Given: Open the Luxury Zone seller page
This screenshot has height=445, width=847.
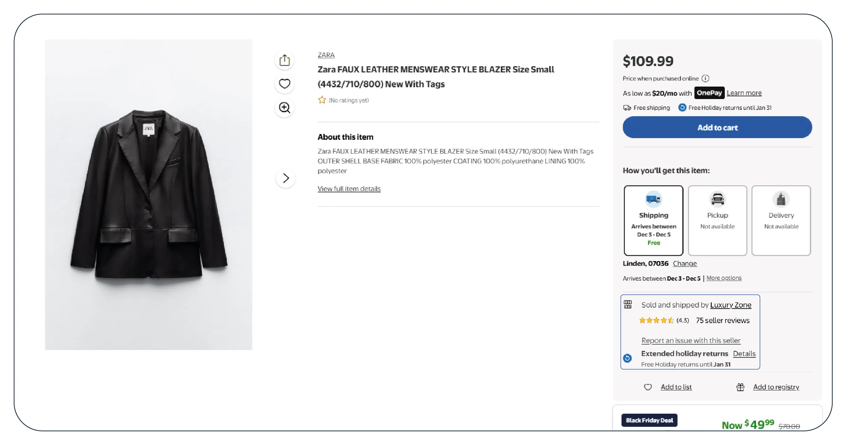Looking at the screenshot, I should coord(731,305).
